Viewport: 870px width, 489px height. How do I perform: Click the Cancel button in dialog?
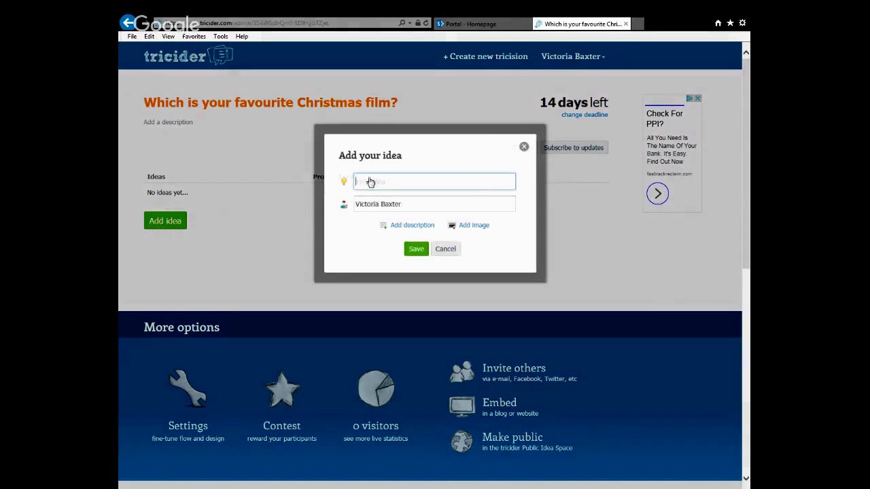pyautogui.click(x=446, y=249)
